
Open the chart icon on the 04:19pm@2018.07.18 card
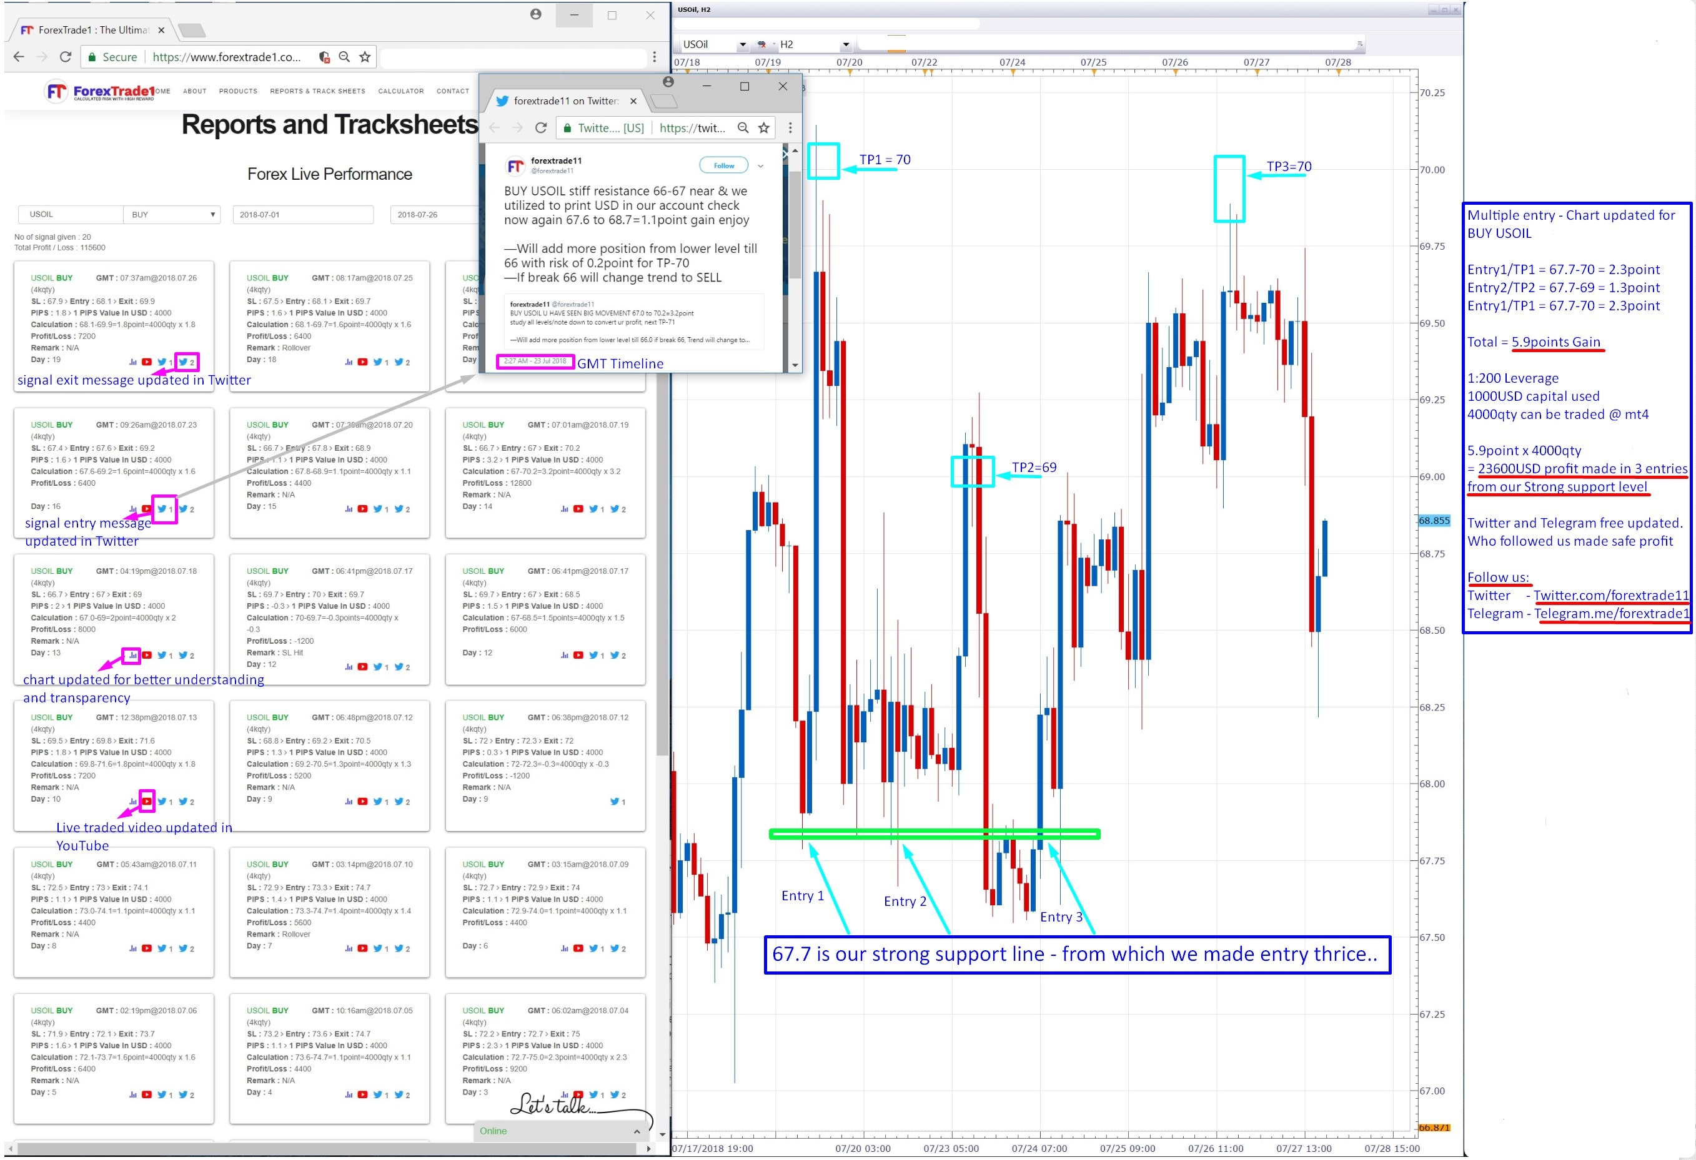click(x=133, y=655)
